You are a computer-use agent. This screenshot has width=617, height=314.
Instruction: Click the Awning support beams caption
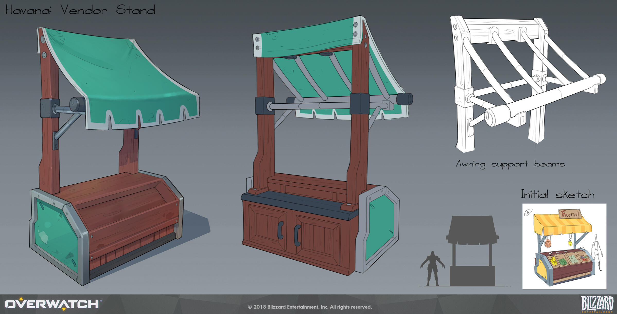tap(510, 164)
